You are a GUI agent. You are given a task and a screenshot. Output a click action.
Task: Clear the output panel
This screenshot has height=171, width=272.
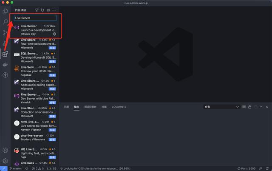coord(244,107)
